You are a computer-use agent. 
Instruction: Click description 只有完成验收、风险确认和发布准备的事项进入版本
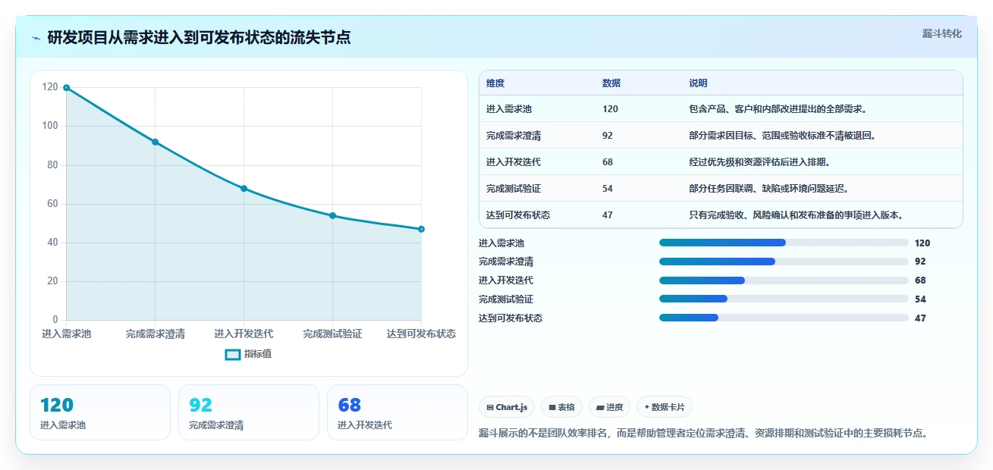(x=797, y=215)
